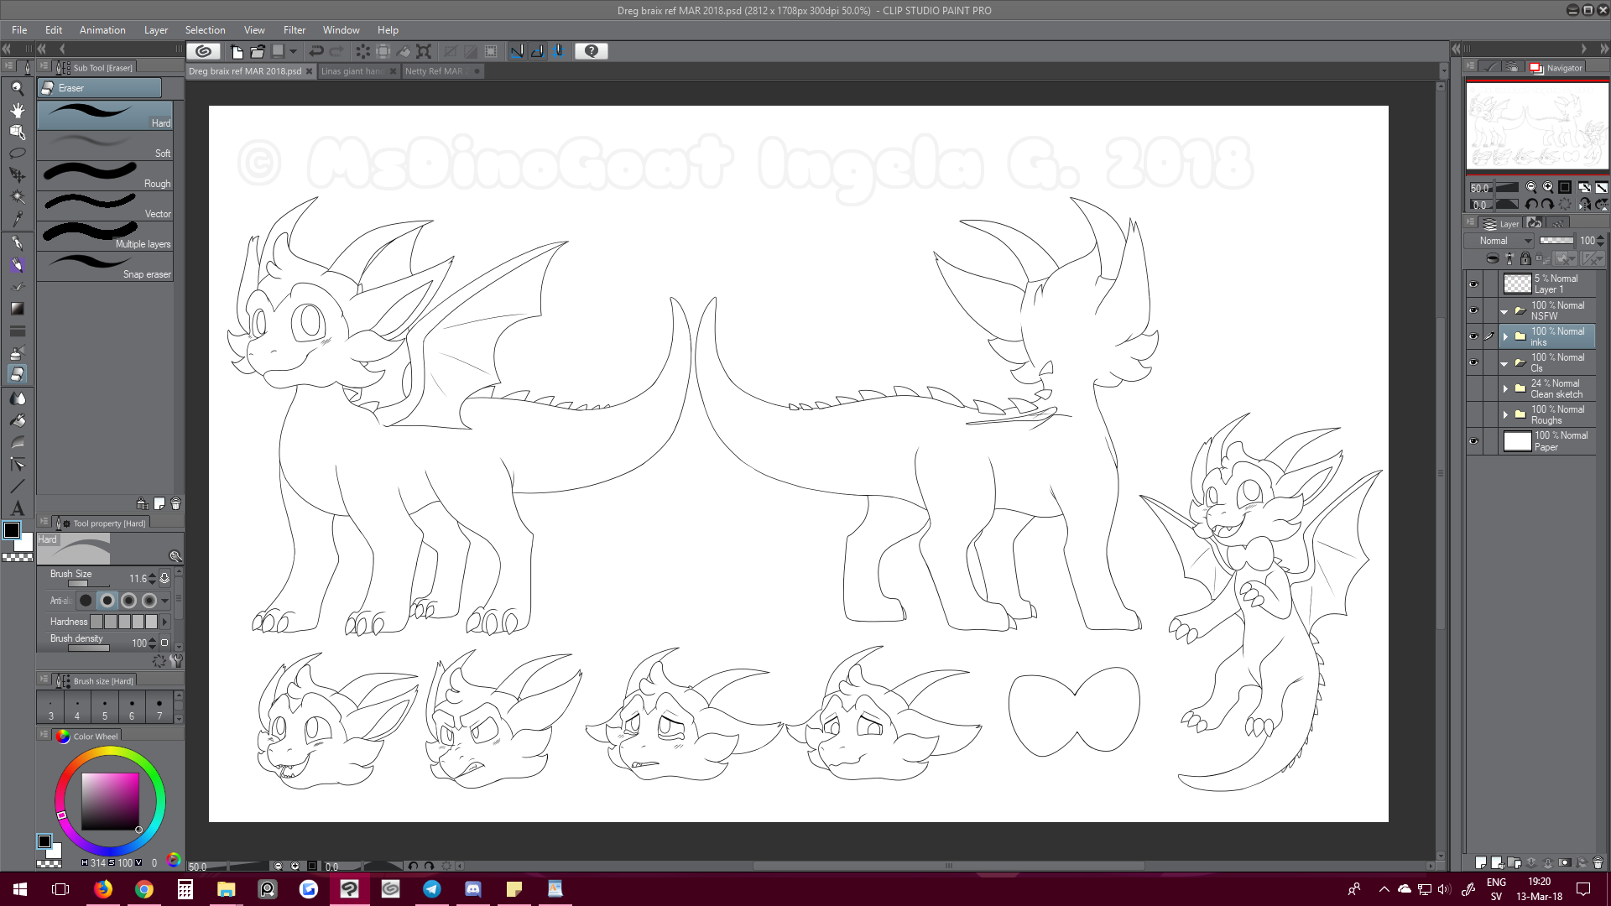
Task: Open the Filter menu
Action: (294, 30)
